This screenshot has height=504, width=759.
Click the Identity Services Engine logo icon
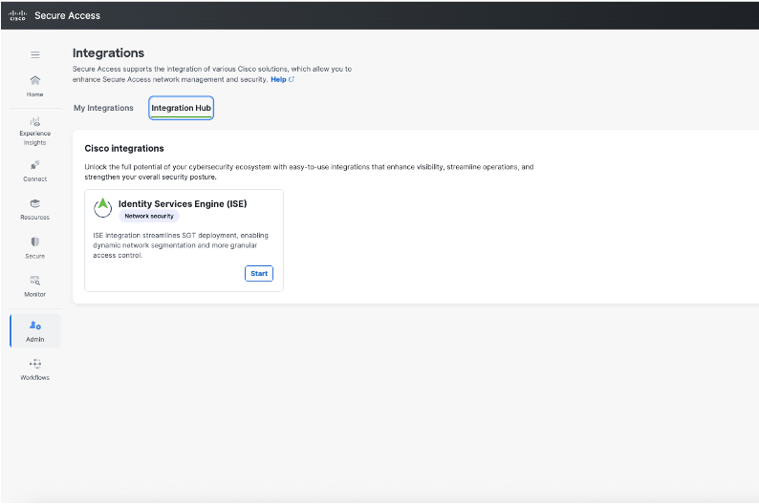pyautogui.click(x=102, y=208)
